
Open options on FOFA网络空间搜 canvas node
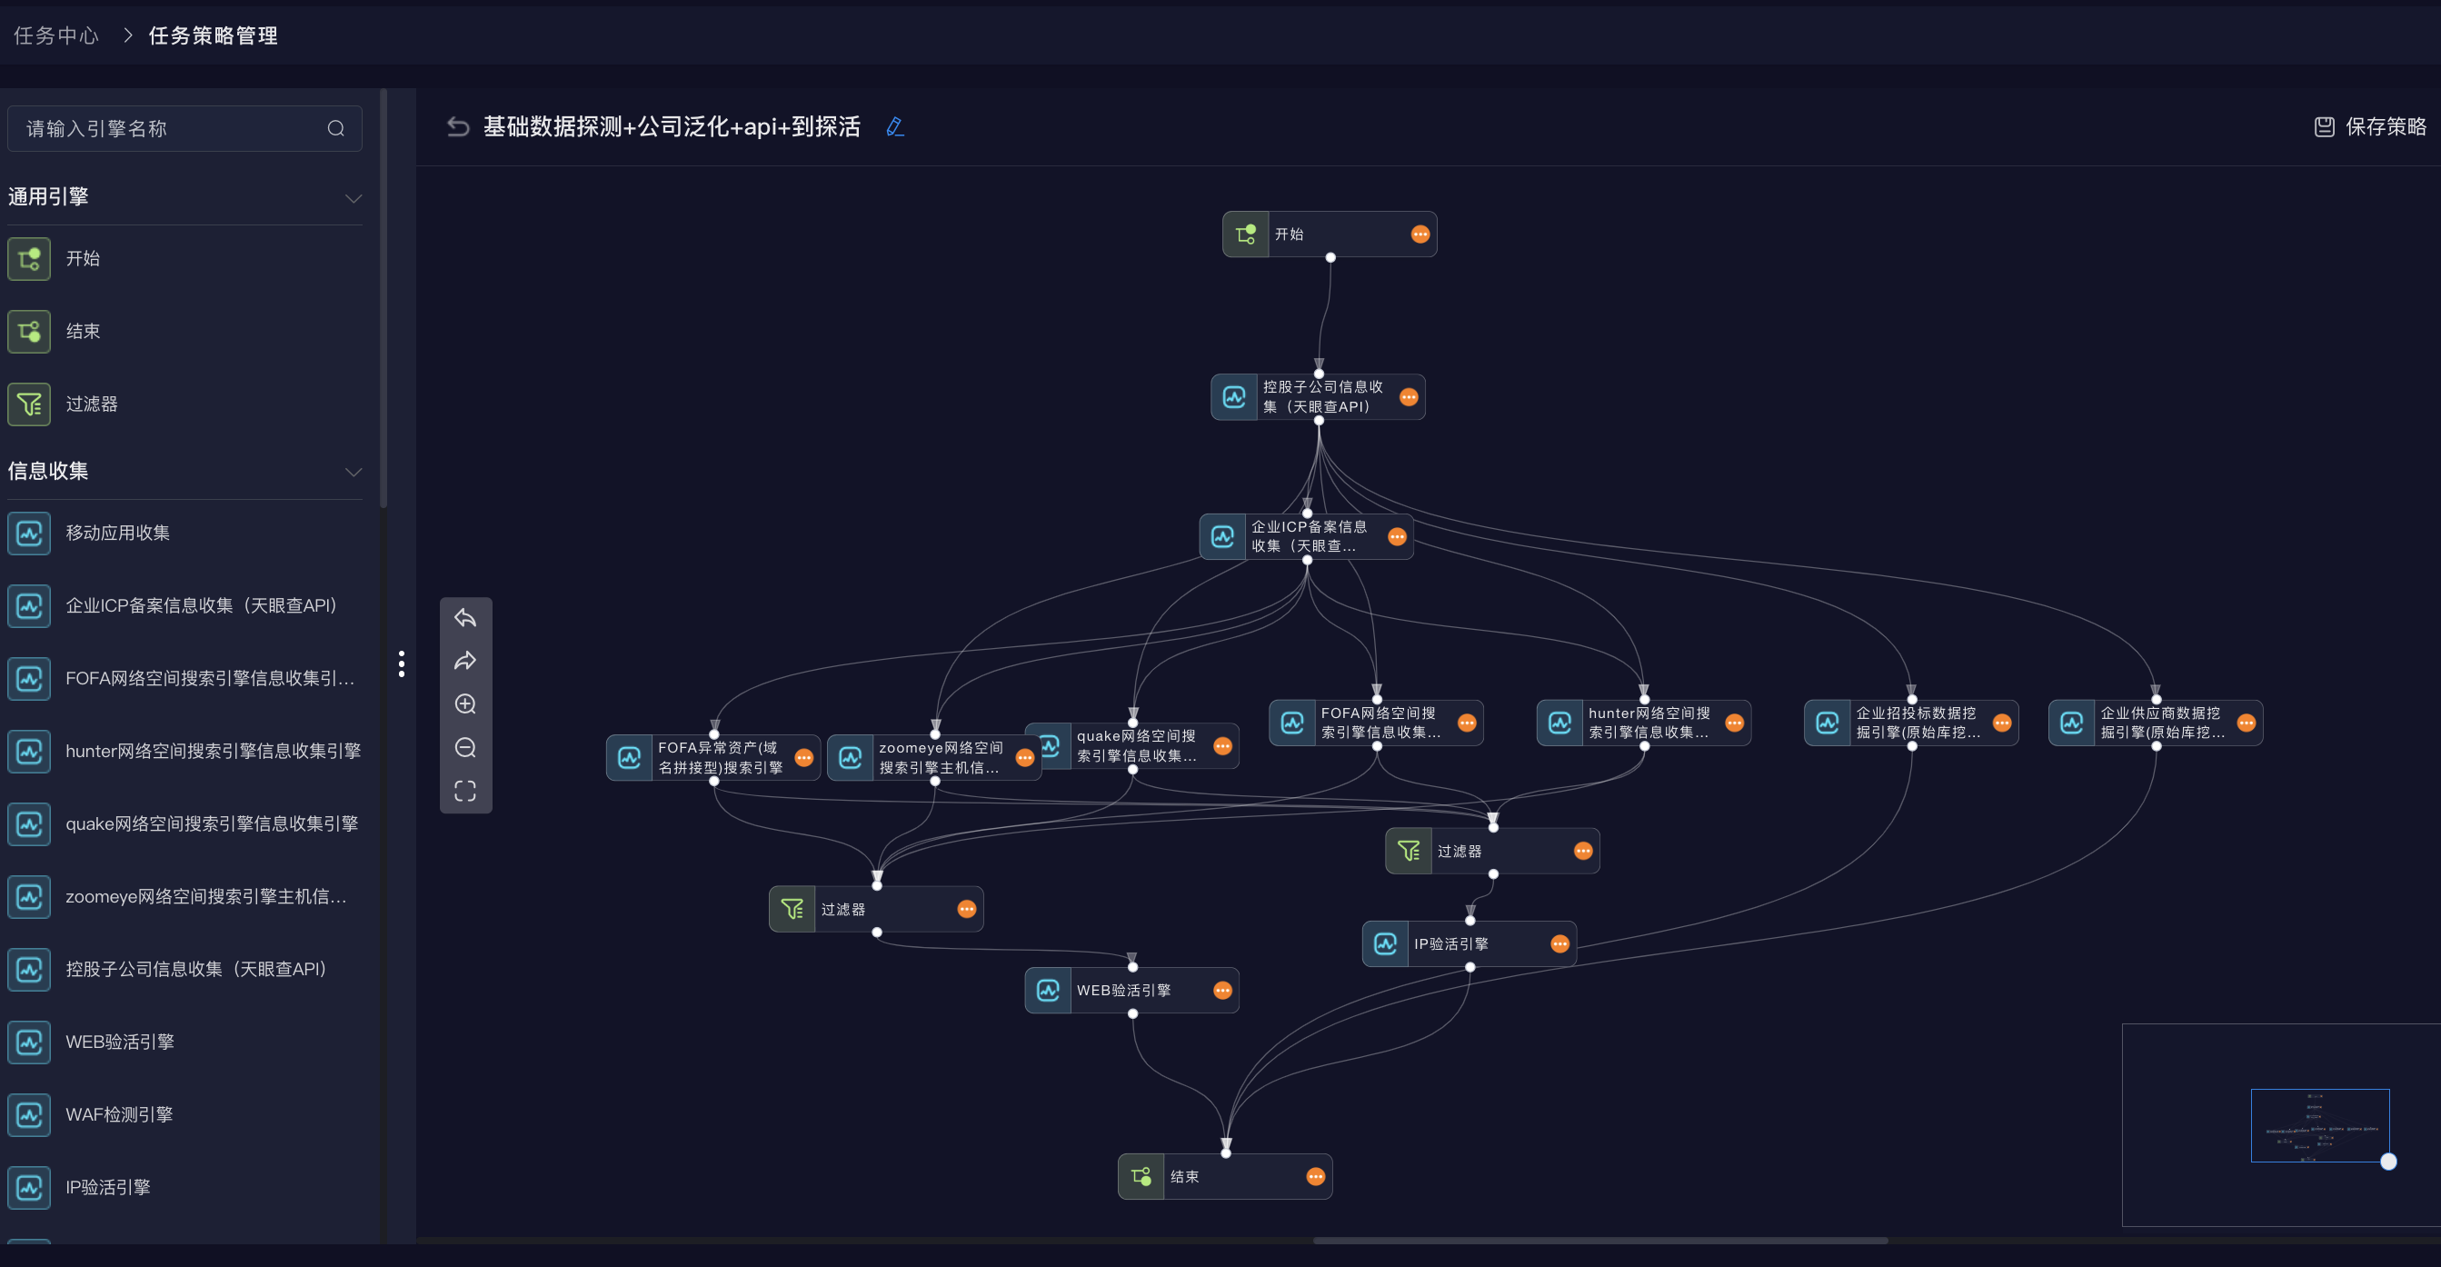click(1467, 723)
